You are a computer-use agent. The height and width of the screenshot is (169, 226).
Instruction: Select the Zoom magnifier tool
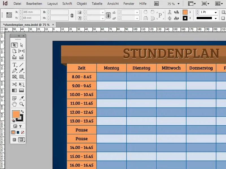21,104
